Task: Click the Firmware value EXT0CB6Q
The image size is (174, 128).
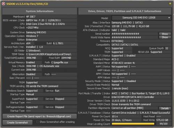Action: click(117, 41)
